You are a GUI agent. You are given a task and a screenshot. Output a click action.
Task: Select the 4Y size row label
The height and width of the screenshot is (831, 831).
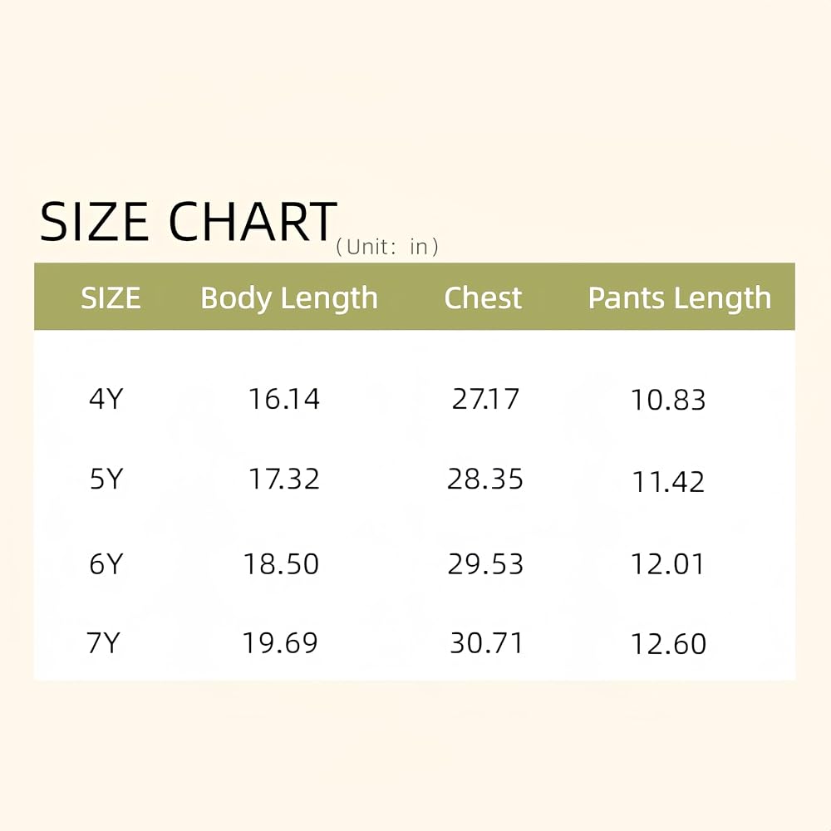[106, 399]
